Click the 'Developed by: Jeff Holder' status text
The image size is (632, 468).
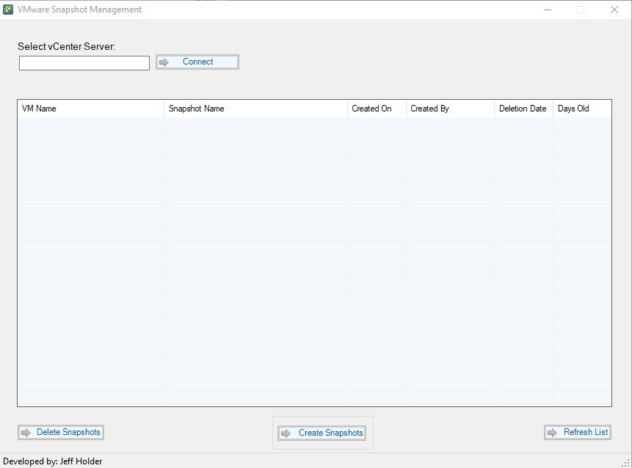[53, 461]
